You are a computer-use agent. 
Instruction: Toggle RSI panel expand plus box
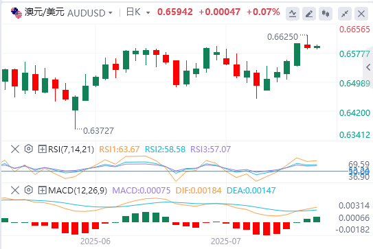pyautogui.click(x=42, y=150)
